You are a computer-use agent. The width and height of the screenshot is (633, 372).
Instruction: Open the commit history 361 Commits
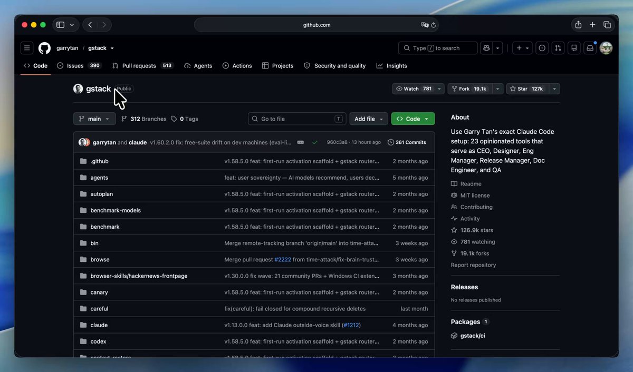(x=407, y=142)
